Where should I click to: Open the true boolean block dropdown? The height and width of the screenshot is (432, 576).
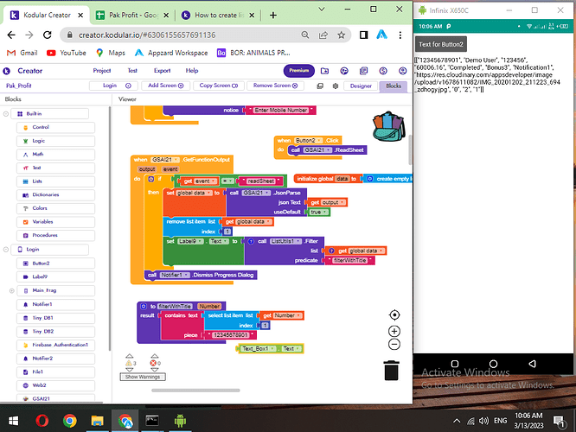(323, 212)
